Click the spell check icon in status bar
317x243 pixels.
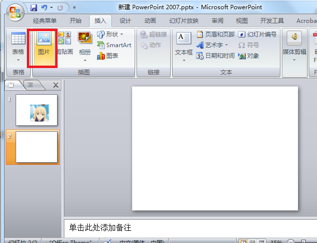(108, 241)
